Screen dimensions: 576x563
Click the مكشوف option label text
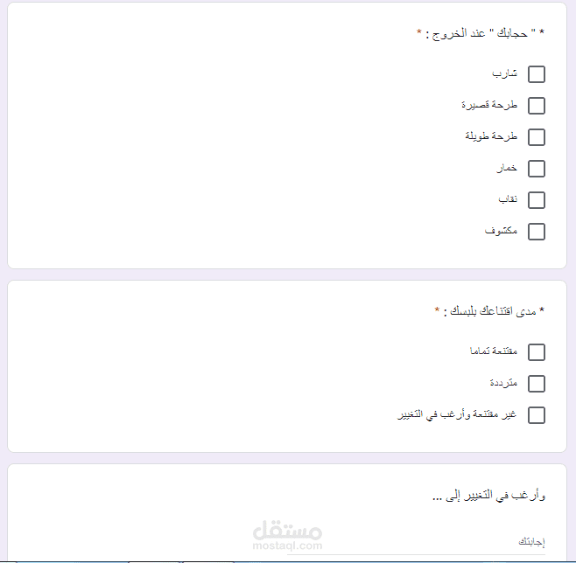click(x=501, y=232)
